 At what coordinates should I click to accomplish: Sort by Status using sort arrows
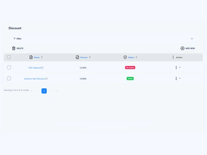(x=136, y=57)
